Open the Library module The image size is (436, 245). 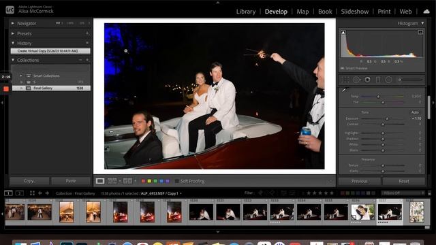pos(246,12)
